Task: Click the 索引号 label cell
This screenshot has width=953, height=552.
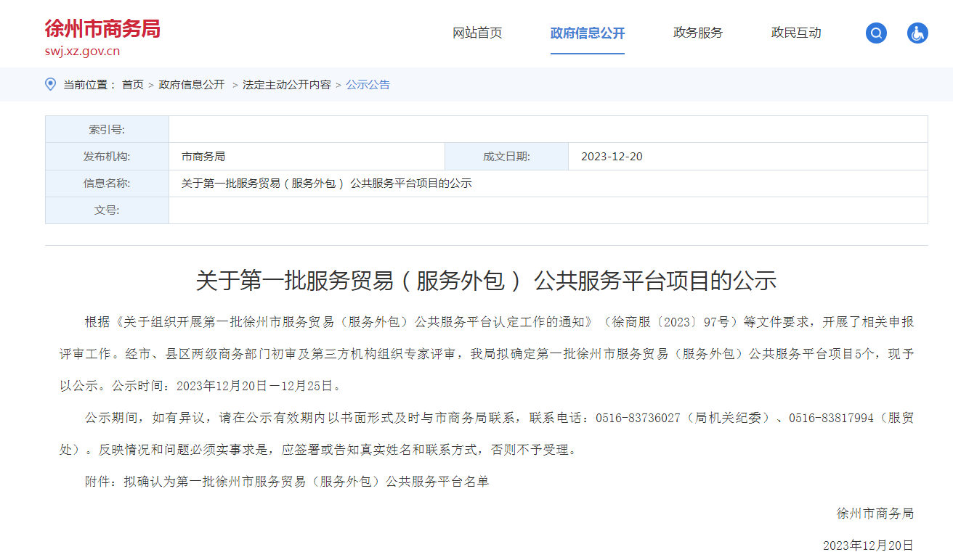Action: [x=107, y=130]
